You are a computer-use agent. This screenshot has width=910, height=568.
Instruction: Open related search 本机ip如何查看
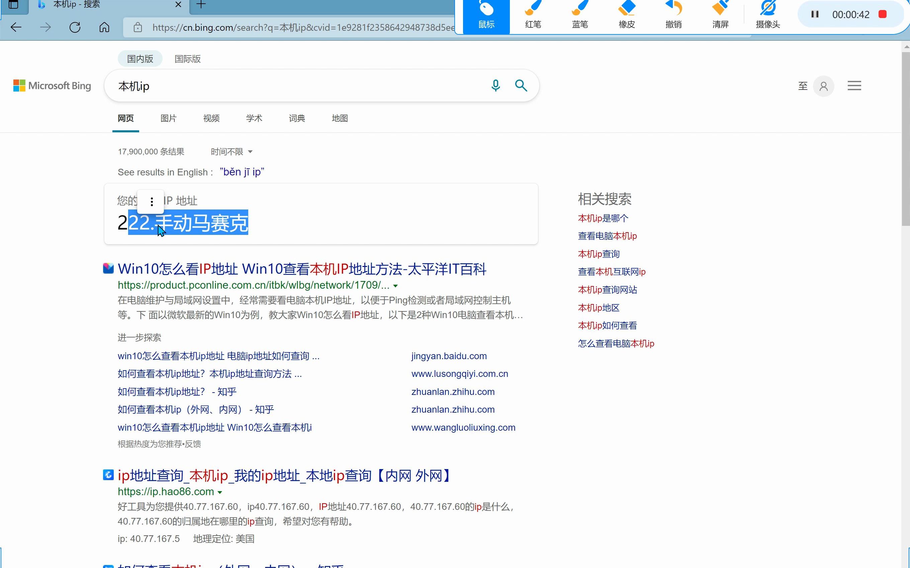607,325
